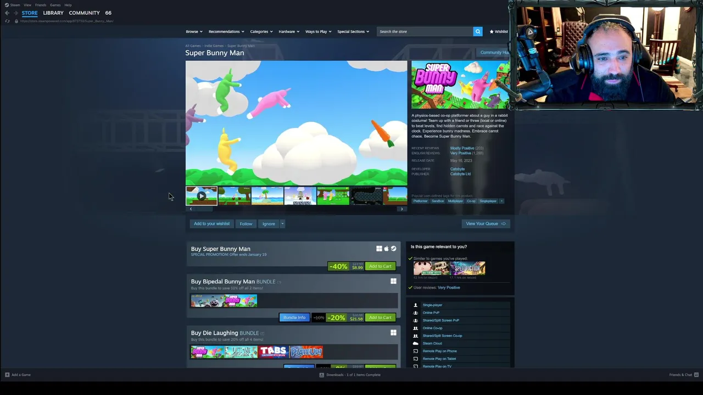703x395 pixels.
Task: Click Windows icon in Die Laughing bundle
Action: [x=393, y=332]
